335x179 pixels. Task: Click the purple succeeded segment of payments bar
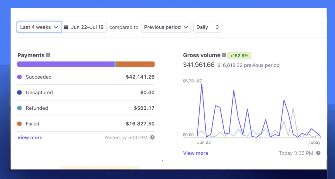[65, 64]
